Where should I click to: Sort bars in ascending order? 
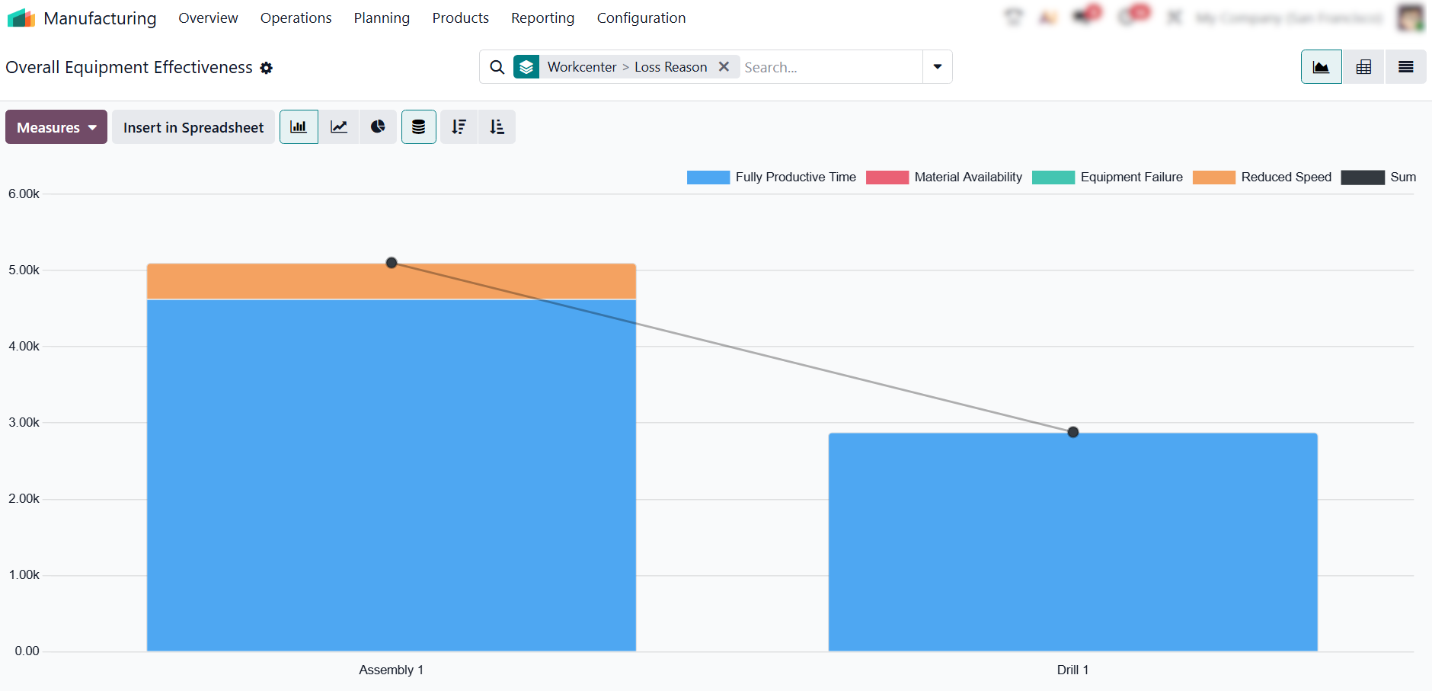click(497, 127)
